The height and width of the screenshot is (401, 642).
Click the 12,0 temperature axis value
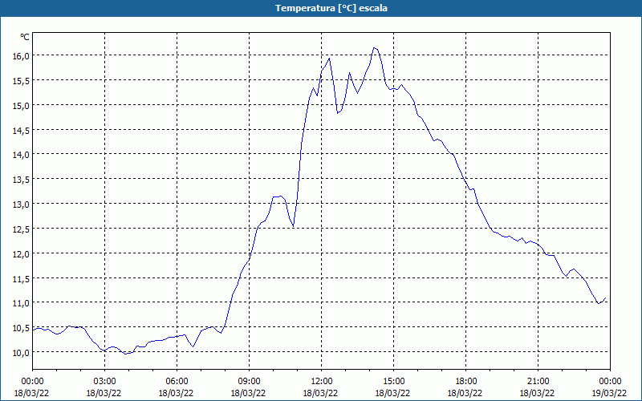point(21,254)
